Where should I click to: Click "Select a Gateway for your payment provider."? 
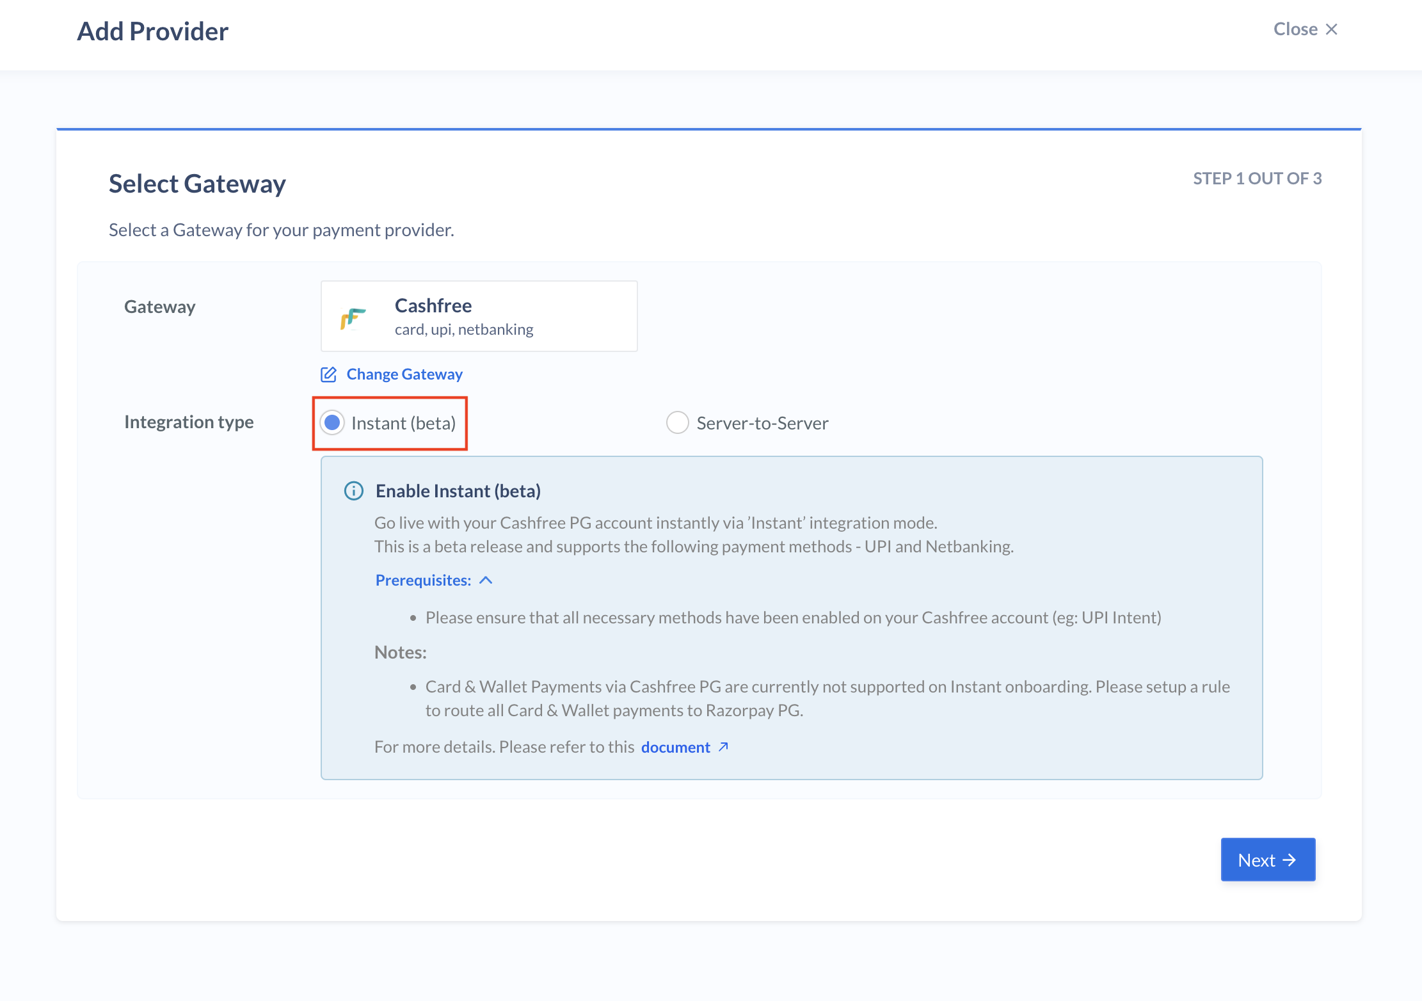coord(282,230)
